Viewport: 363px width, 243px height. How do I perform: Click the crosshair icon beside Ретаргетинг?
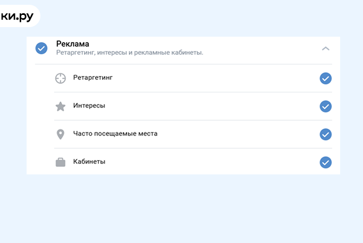click(x=61, y=78)
